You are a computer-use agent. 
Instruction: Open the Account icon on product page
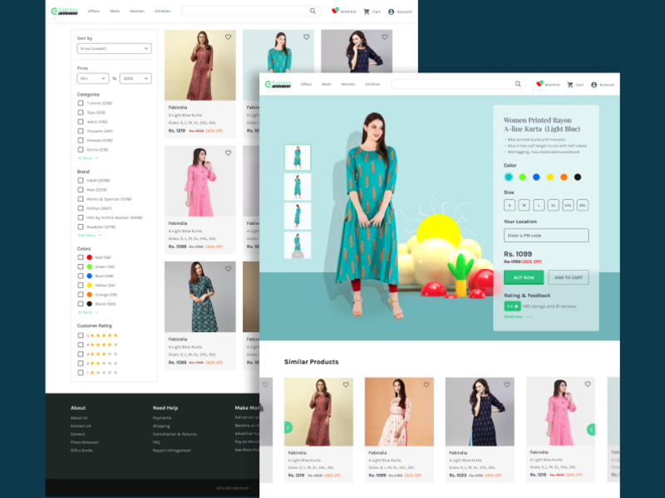pos(594,85)
